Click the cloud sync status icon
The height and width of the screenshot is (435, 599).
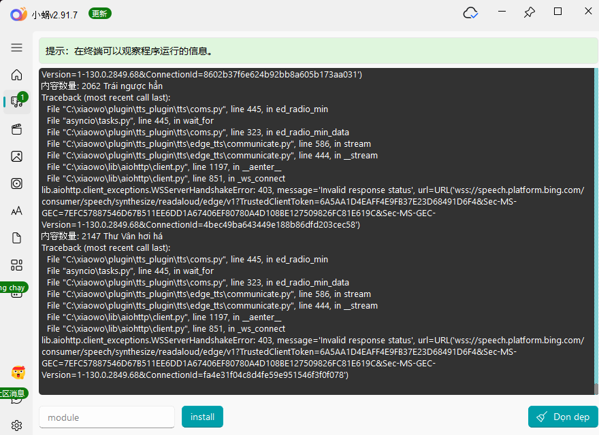tap(470, 13)
